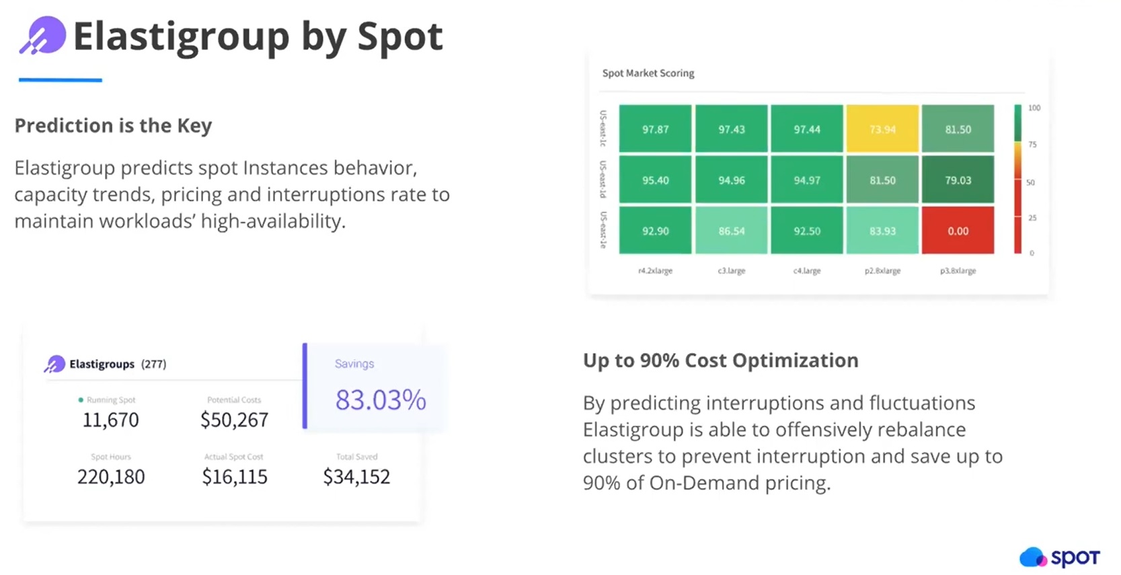Click the dark green 79.03 cell
The height and width of the screenshot is (575, 1121).
coord(958,180)
